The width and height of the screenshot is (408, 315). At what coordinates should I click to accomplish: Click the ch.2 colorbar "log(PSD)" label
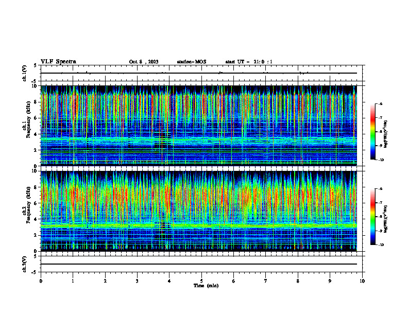point(386,219)
